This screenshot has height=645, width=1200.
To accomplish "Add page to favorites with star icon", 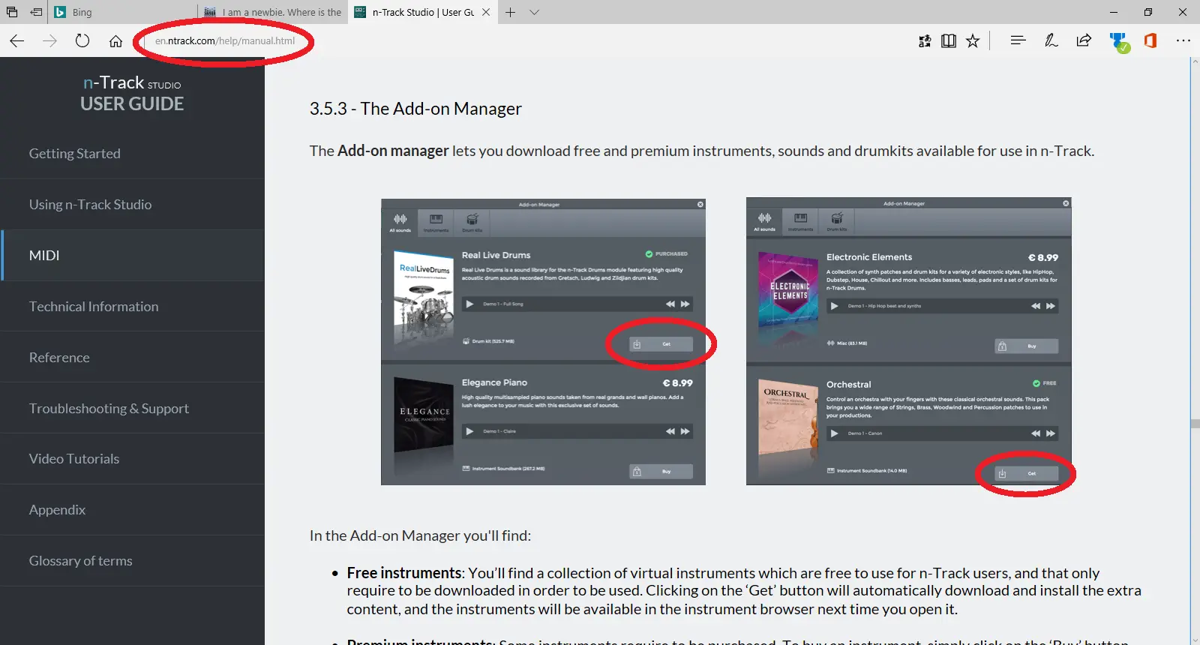I will [973, 41].
